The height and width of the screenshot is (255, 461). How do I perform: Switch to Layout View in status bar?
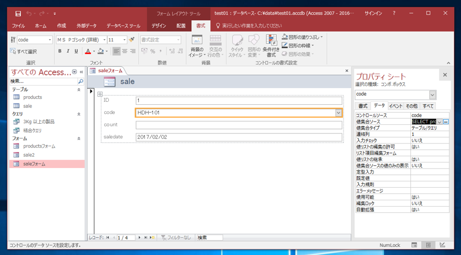tap(428, 245)
